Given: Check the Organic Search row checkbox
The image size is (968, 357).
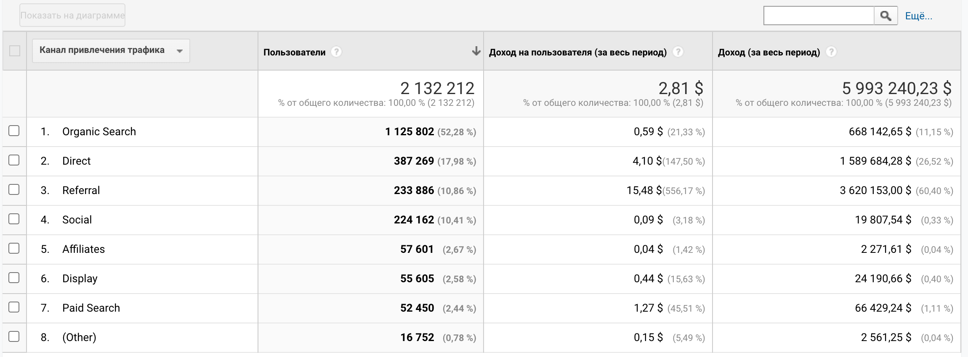Looking at the screenshot, I should click(x=14, y=131).
